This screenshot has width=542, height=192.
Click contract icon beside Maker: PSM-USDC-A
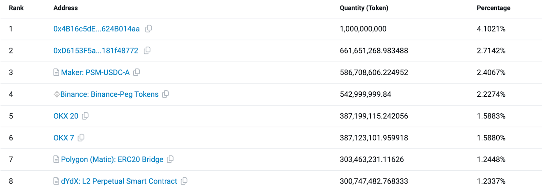click(x=56, y=72)
